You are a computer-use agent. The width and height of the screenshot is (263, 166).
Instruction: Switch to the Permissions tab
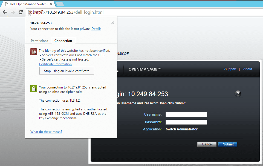point(39,41)
